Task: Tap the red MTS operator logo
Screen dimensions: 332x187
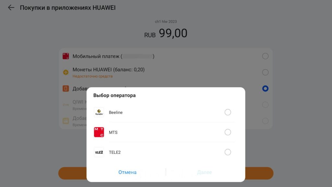Action: (99, 132)
